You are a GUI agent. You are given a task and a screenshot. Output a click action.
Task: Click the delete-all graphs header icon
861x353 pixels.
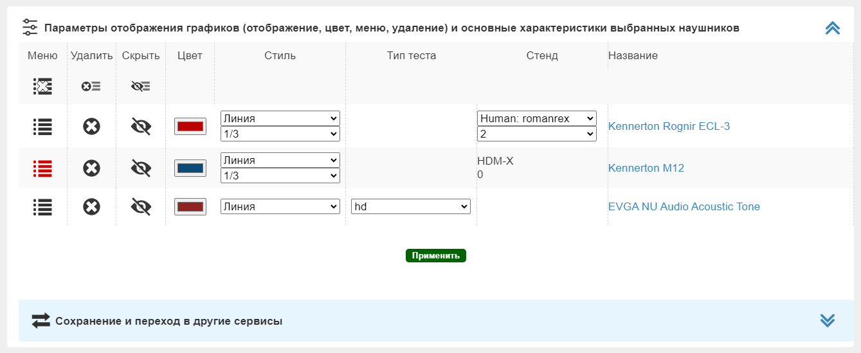pos(91,86)
